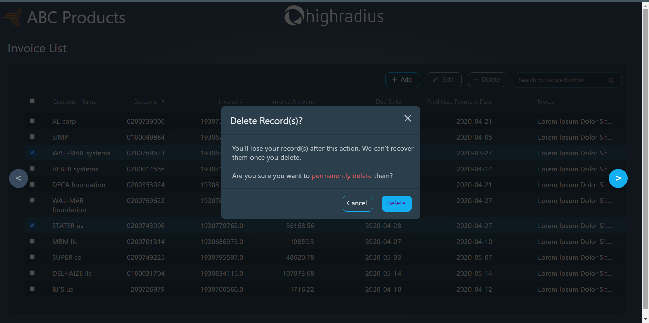Click the vertical page scrollbar
This screenshot has height=323, width=649.
click(x=645, y=159)
